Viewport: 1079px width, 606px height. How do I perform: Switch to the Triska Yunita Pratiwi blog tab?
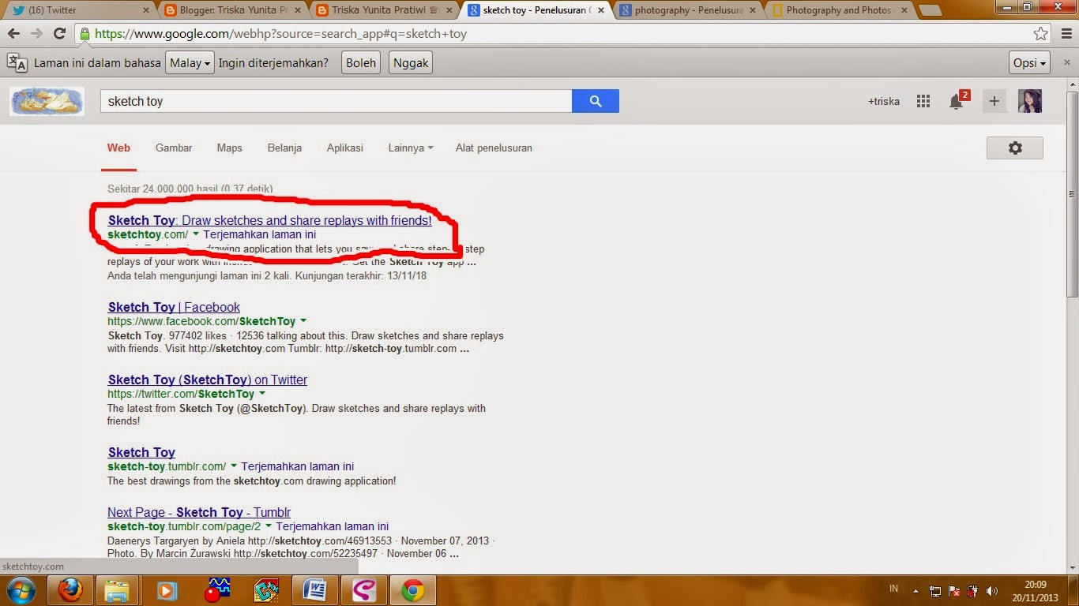[383, 10]
